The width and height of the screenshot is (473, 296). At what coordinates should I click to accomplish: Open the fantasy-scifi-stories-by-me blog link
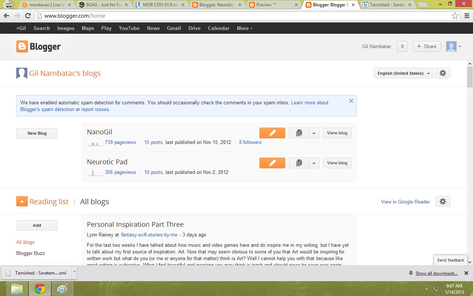tap(149, 235)
